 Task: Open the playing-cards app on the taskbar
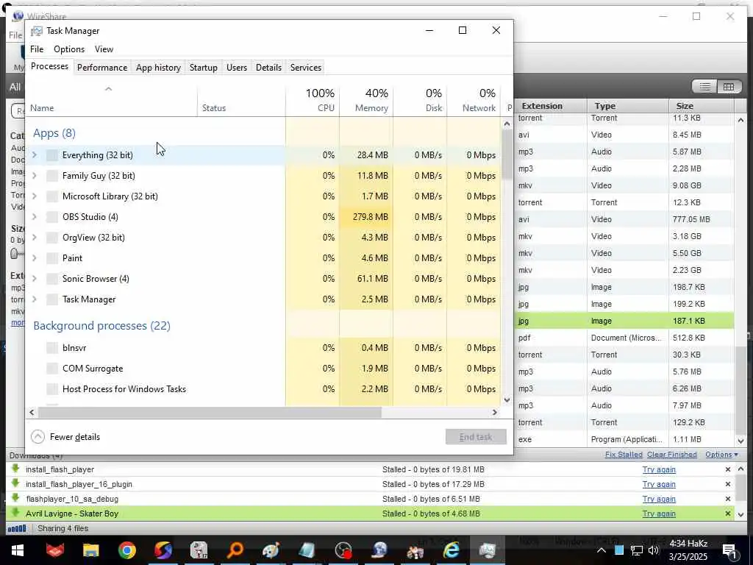199,550
